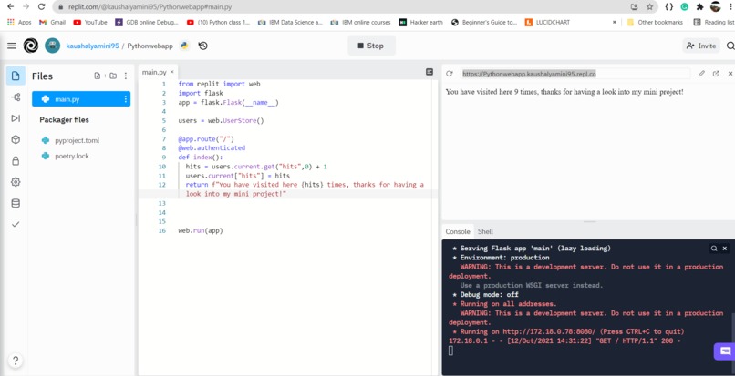Expand hidden bookmarks chevron

(615, 22)
